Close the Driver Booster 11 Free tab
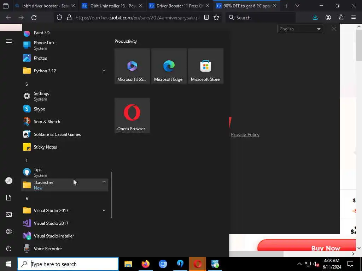The image size is (362, 271). 207,6
